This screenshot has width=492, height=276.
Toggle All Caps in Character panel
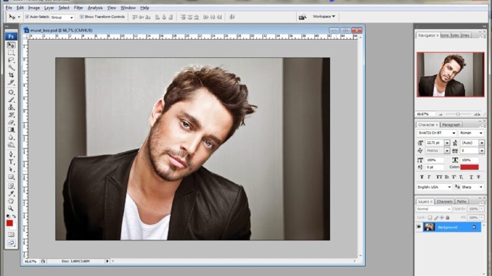coord(439,177)
